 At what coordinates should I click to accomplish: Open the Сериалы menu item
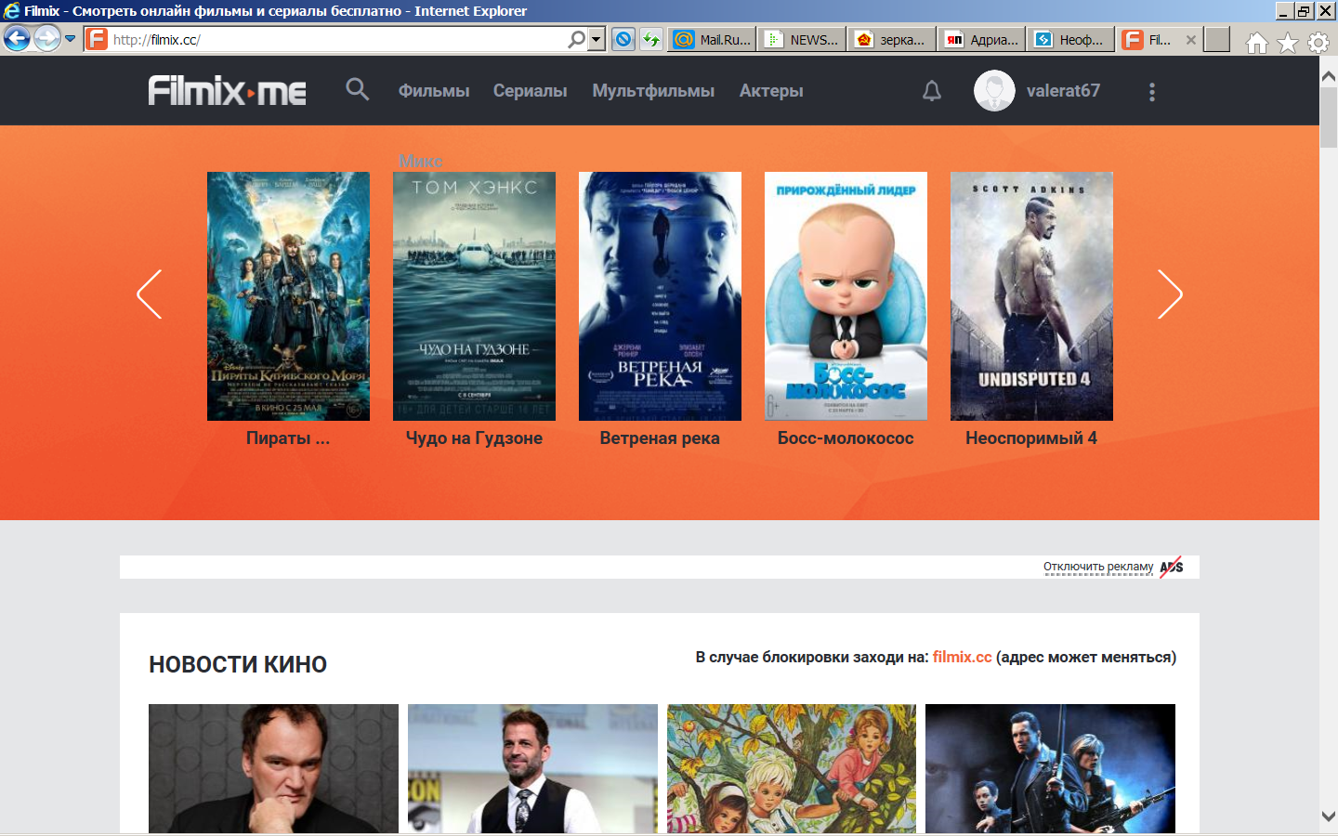[530, 91]
